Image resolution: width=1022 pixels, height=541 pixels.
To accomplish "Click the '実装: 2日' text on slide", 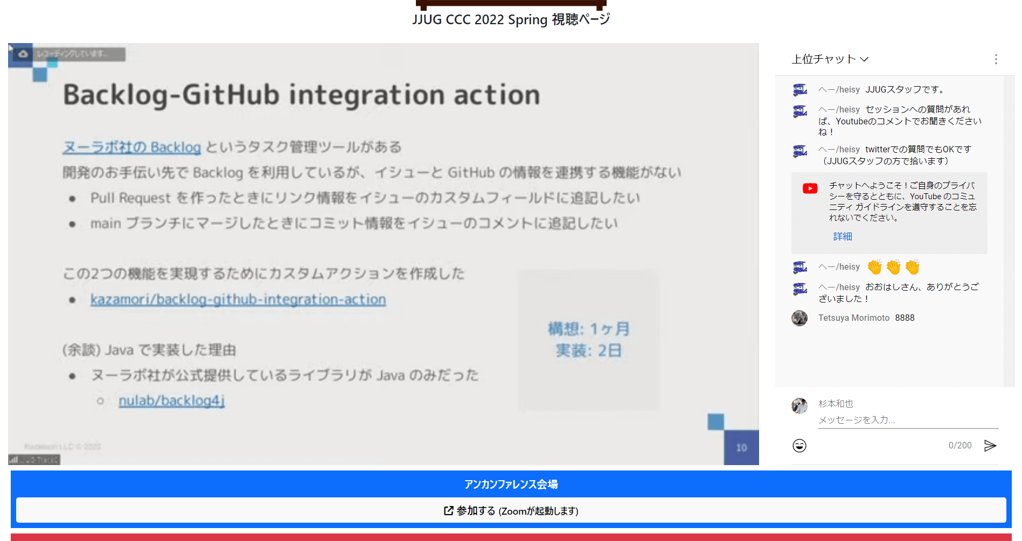I will pos(589,350).
